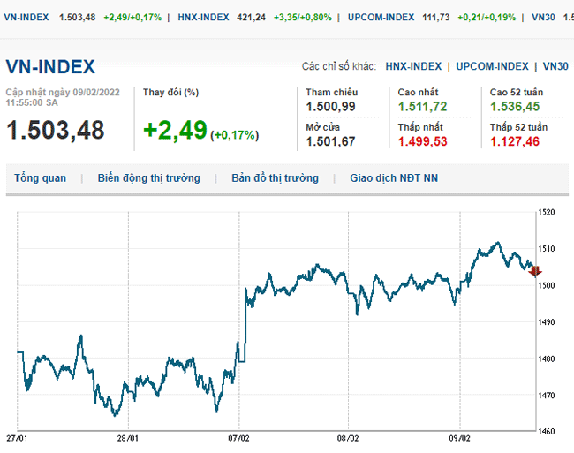The width and height of the screenshot is (574, 453).
Task: Click the 27/01 date on chart axis
Action: [x=18, y=437]
